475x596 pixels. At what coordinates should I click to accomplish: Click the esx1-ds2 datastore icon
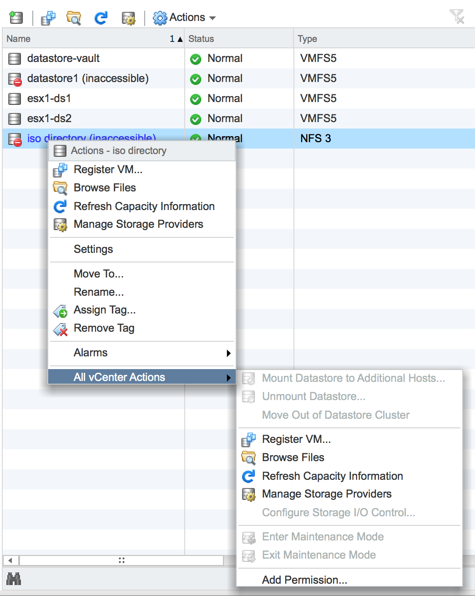point(15,119)
